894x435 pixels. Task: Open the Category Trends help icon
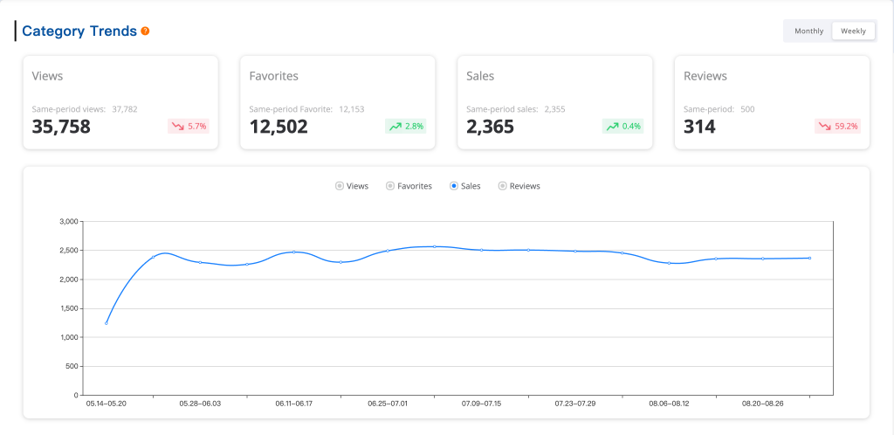click(145, 31)
